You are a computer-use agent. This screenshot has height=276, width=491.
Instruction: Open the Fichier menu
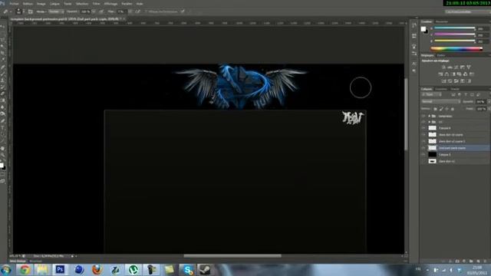tap(14, 4)
